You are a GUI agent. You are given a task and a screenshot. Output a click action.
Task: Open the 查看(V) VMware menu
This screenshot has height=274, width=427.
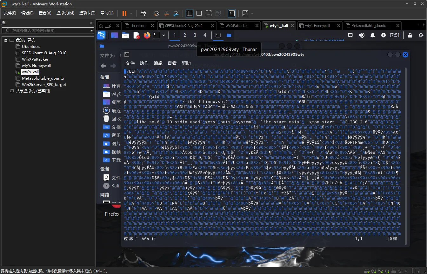(45, 13)
